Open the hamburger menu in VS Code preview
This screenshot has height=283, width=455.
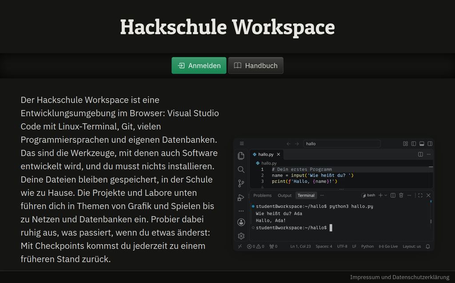click(x=242, y=143)
